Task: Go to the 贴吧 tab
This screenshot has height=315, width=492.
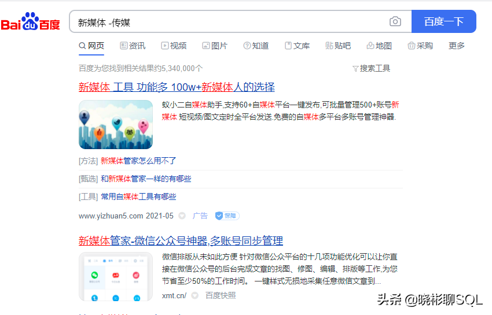Action: [x=338, y=46]
